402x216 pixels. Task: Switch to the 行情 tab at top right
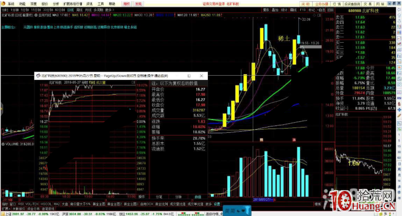[x=336, y=4]
